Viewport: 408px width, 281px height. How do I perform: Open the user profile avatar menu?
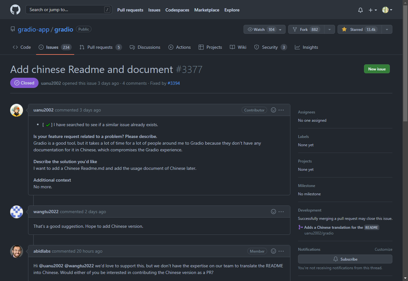point(387,10)
